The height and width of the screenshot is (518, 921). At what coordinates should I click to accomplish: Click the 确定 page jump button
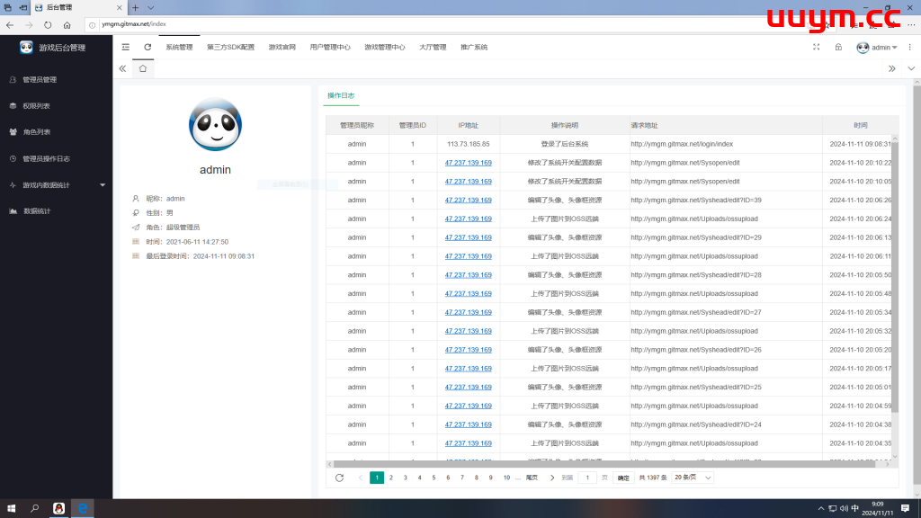(623, 478)
